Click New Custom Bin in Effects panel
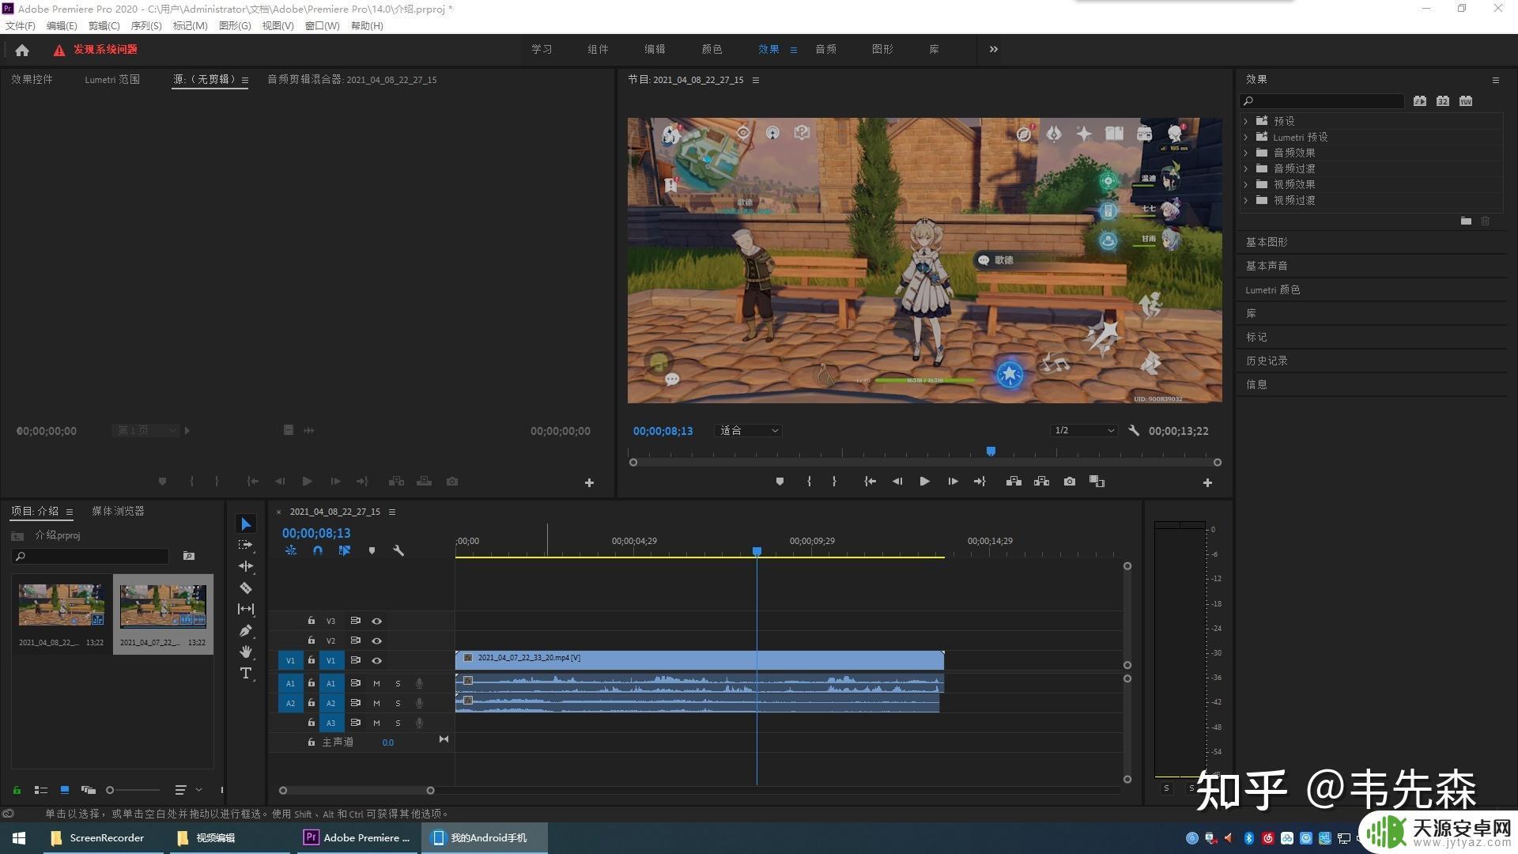The width and height of the screenshot is (1518, 854). [x=1466, y=221]
